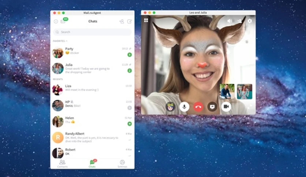Open chat with Randy Albert
306x177 pixels.
coord(92,138)
